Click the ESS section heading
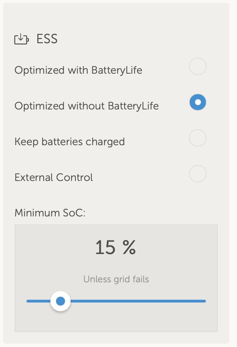 point(47,39)
